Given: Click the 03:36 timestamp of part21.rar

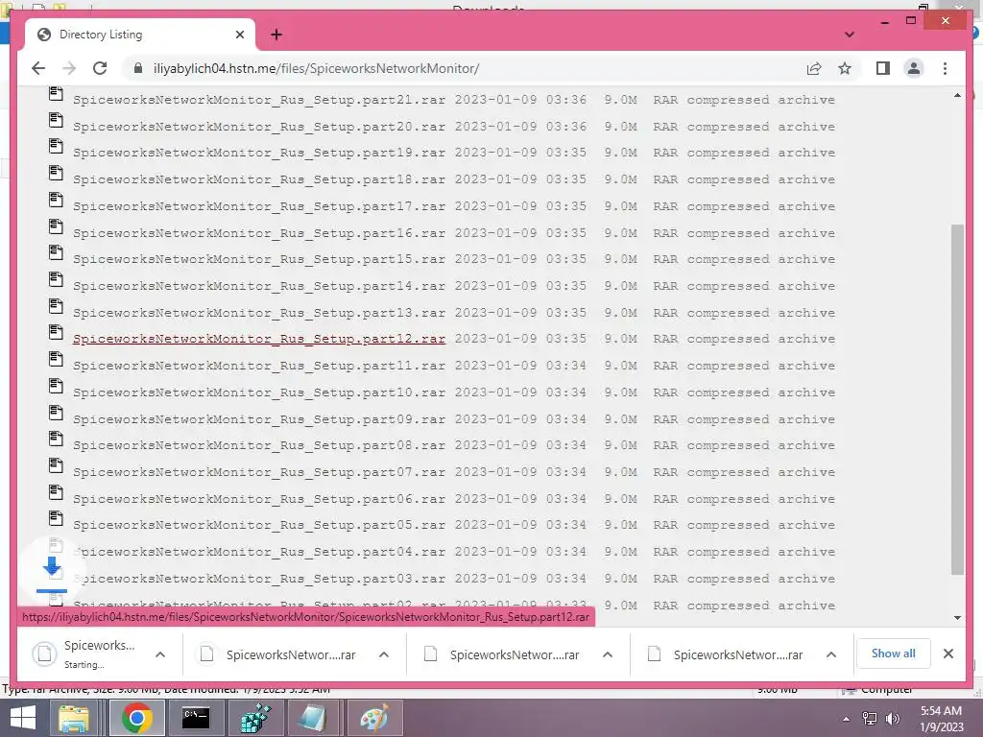Looking at the screenshot, I should point(566,100).
